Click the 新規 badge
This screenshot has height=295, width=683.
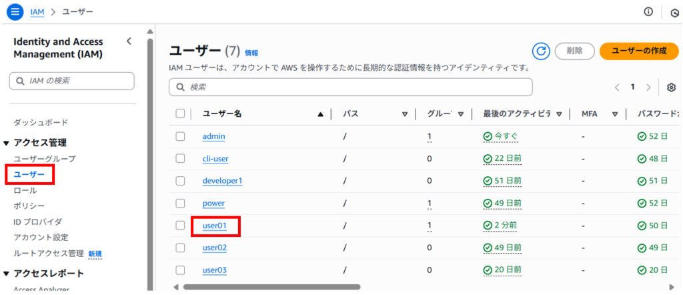pyautogui.click(x=95, y=254)
